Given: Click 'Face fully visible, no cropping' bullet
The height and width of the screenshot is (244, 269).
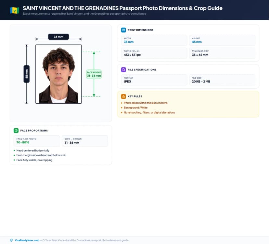Looking at the screenshot, I should 34,160.
